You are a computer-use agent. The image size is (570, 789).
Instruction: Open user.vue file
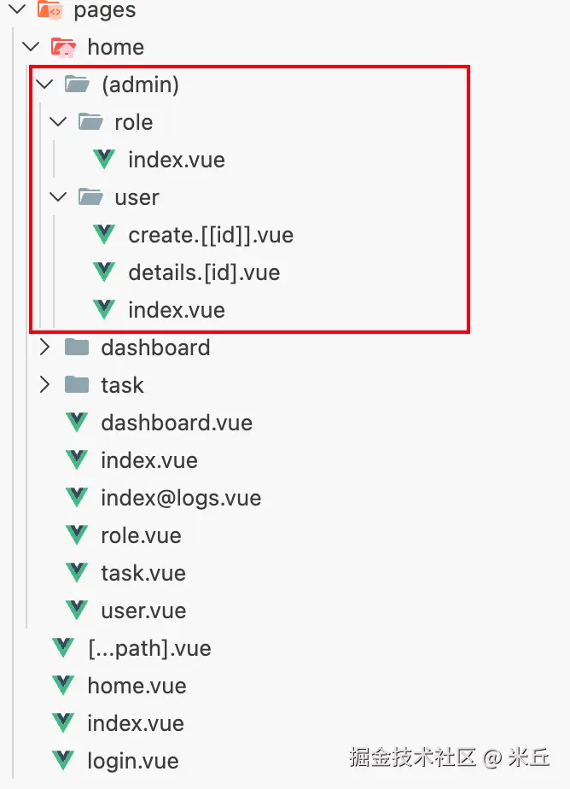[142, 611]
